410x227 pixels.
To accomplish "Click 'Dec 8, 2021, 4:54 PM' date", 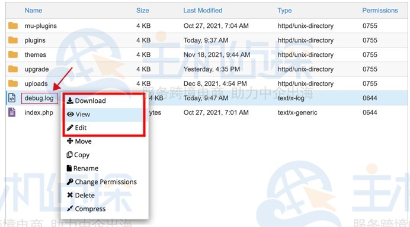I will pyautogui.click(x=215, y=84).
